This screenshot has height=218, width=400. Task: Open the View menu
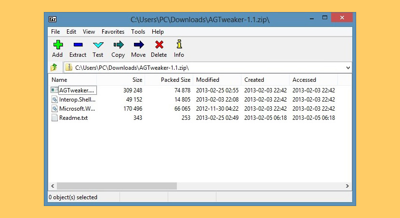coord(89,32)
